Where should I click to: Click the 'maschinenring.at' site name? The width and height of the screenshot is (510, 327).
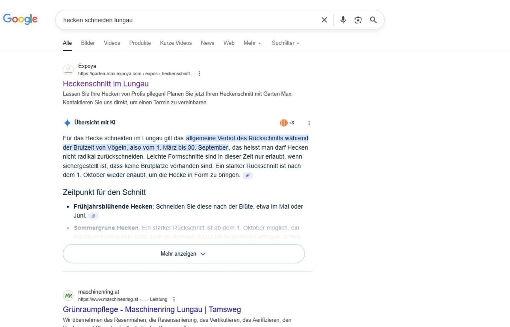click(x=99, y=292)
